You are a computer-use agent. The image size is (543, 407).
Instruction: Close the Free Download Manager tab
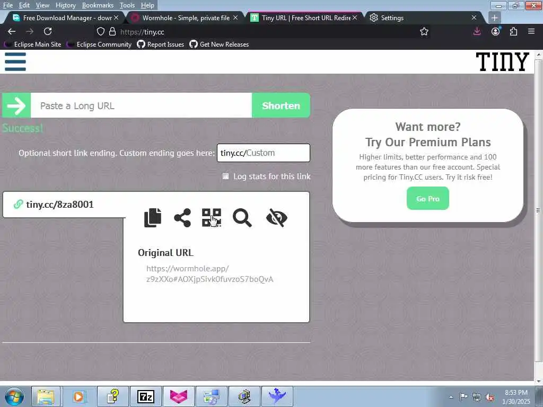(x=116, y=17)
